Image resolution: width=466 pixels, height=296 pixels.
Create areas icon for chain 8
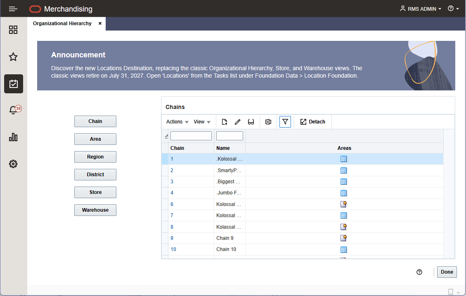(x=343, y=227)
